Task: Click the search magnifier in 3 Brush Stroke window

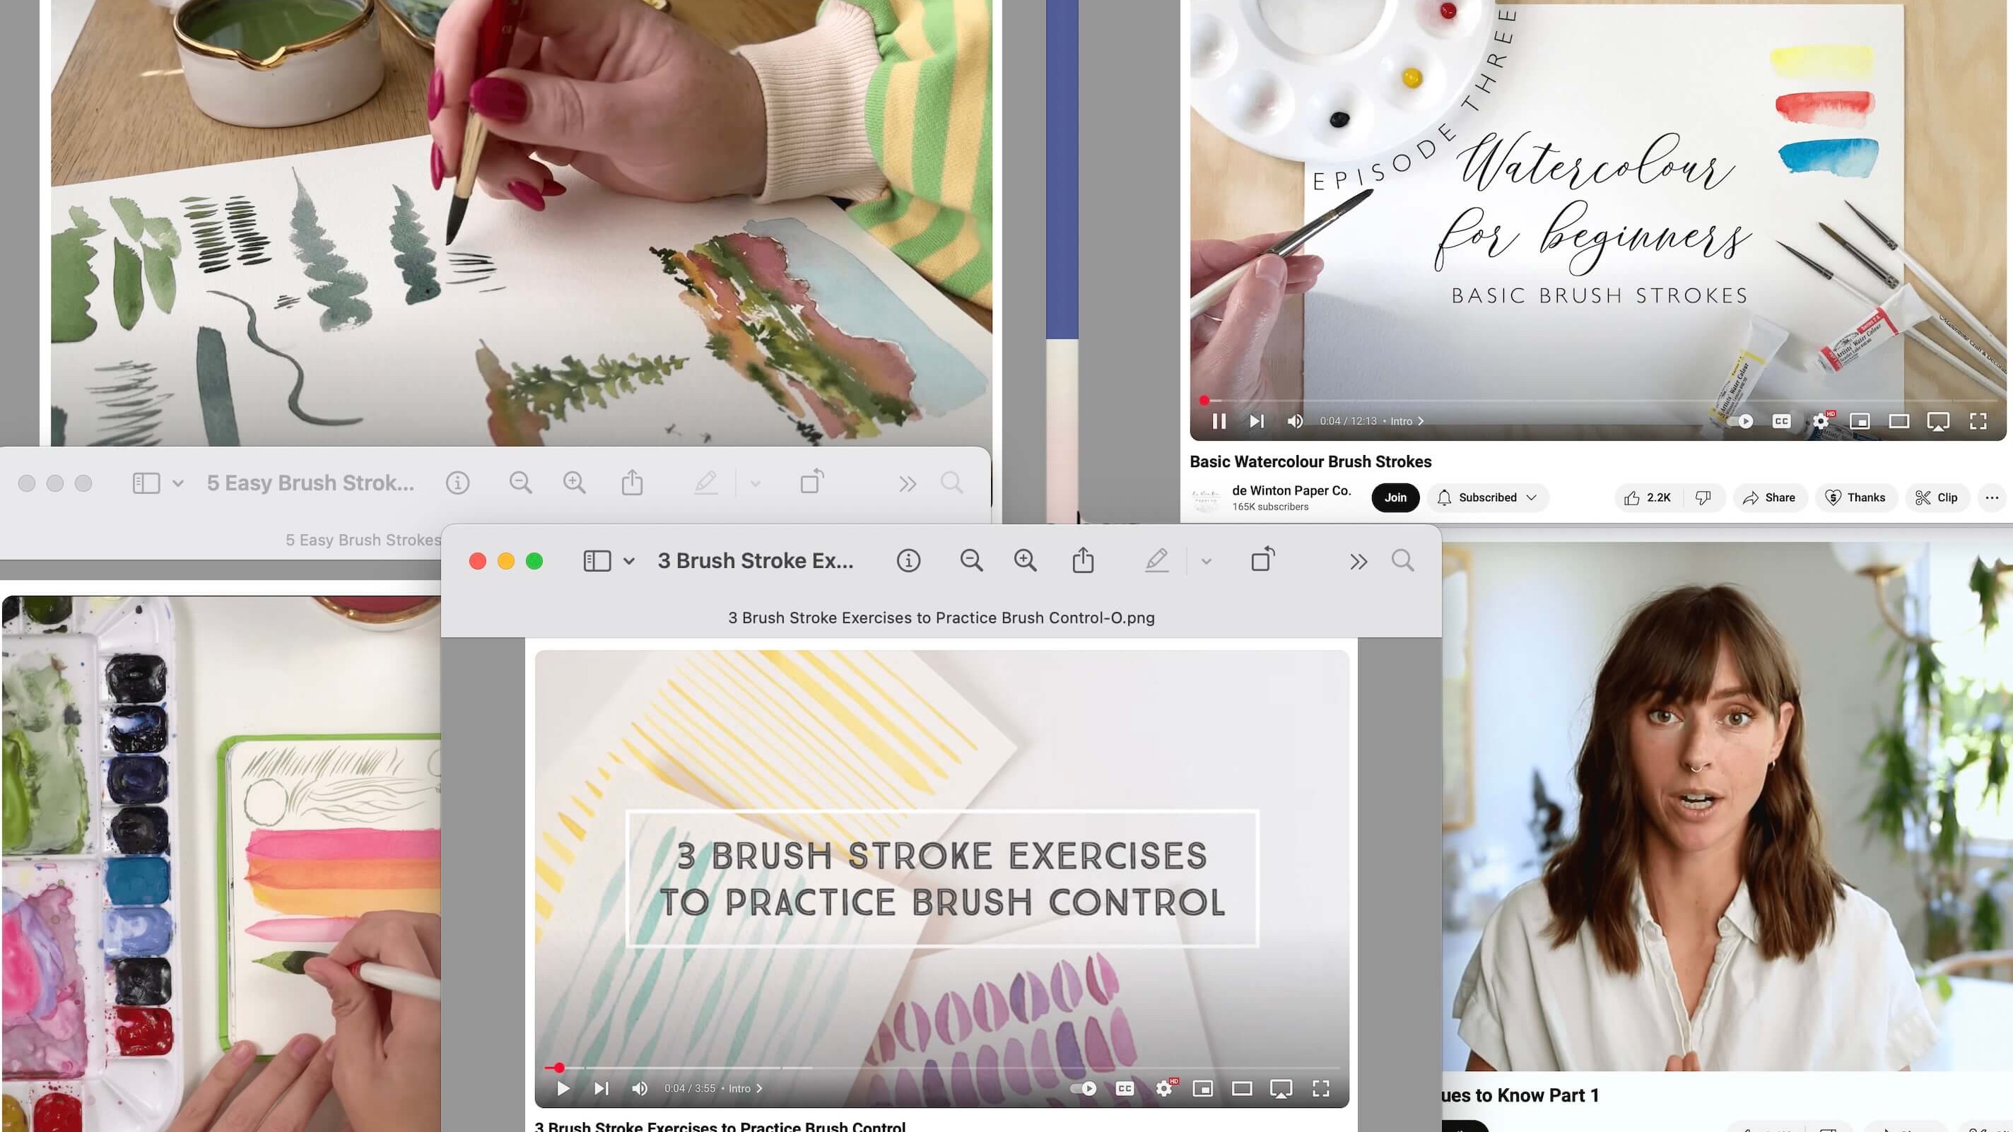Action: tap(1403, 561)
